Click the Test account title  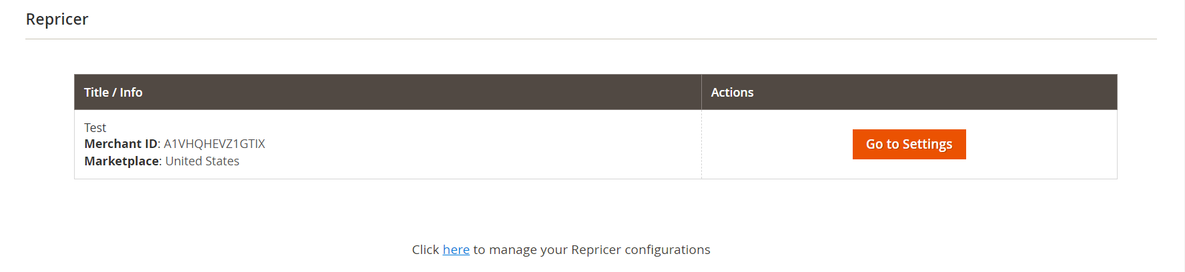[95, 127]
